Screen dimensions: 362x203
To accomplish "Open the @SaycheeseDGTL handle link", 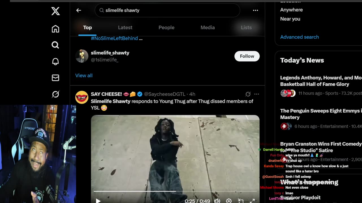I will click(165, 94).
